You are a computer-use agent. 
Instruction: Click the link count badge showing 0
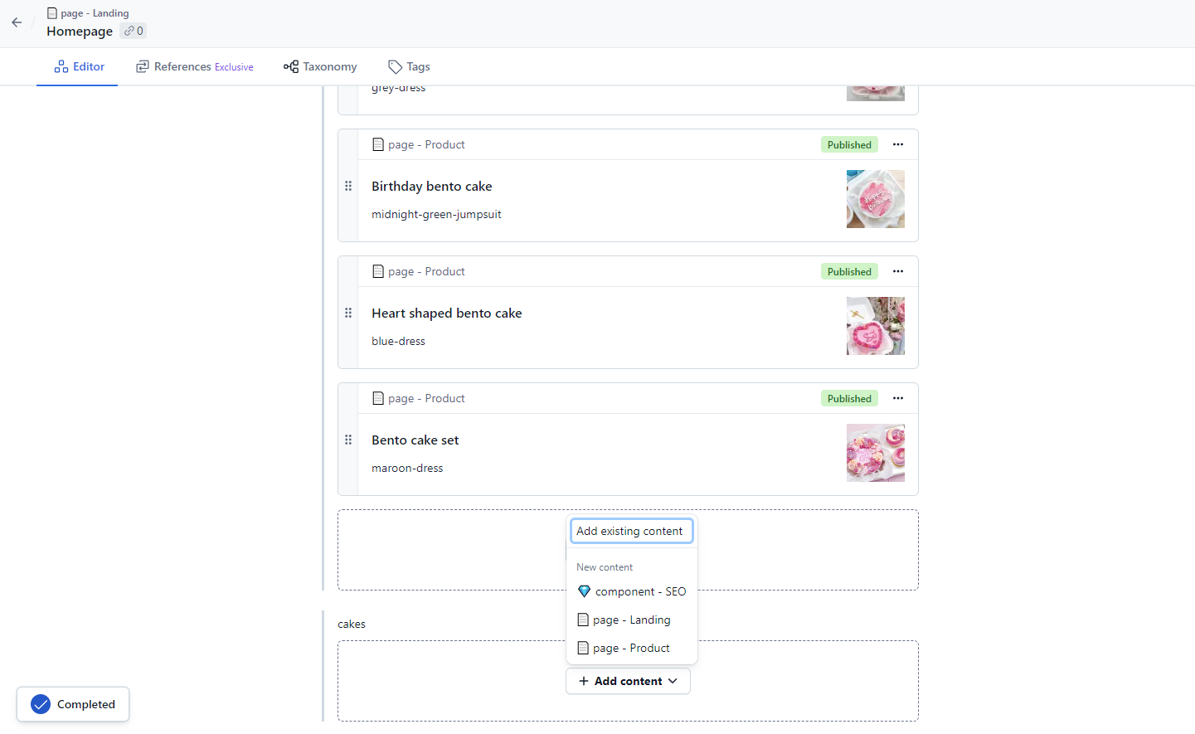click(134, 31)
